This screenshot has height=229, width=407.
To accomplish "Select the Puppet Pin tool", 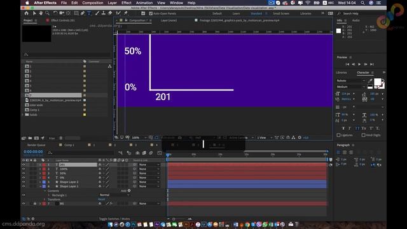I will (126, 13).
